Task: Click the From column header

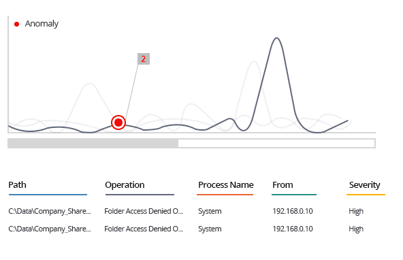Action: tap(283, 184)
